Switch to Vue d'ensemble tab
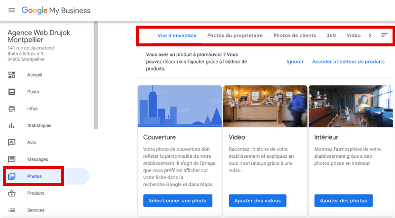The width and height of the screenshot is (395, 218). pyautogui.click(x=177, y=36)
